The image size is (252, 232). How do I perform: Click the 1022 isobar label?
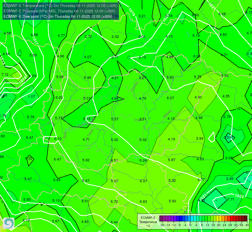tap(239, 196)
